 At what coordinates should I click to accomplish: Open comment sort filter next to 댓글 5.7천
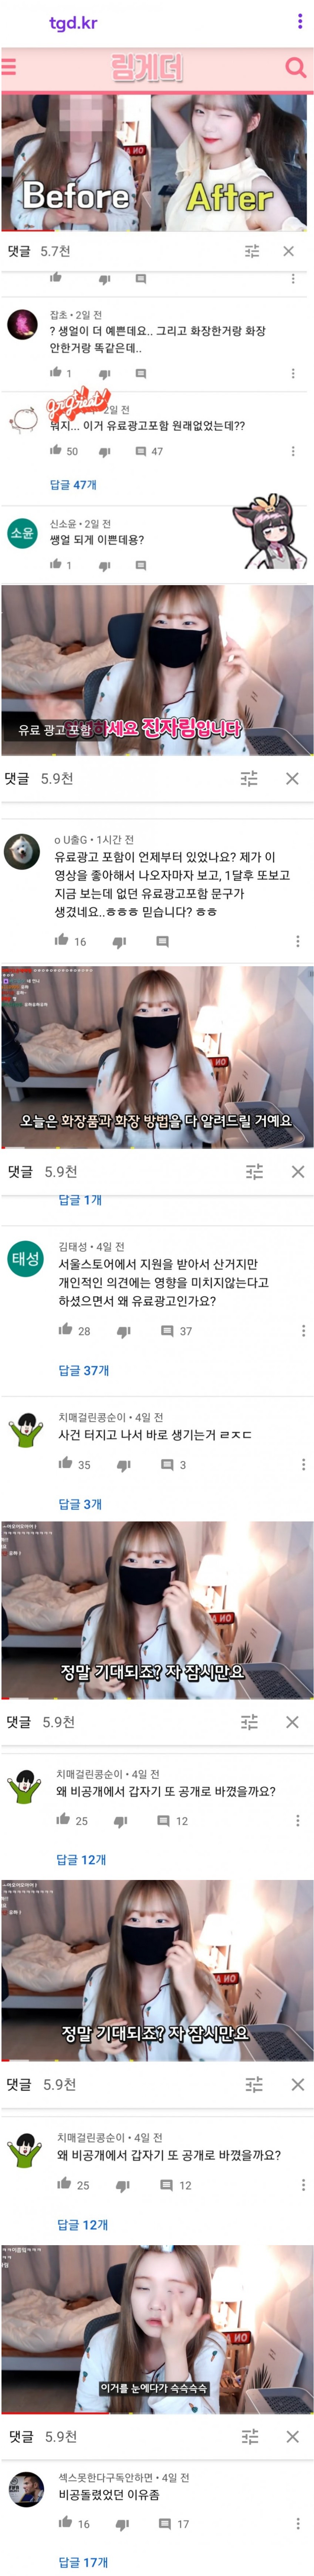coord(252,251)
